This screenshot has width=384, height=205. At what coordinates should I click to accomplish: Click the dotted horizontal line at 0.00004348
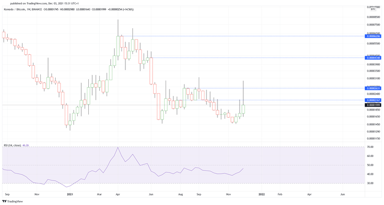tap(257, 58)
